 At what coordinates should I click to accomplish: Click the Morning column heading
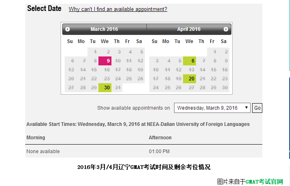click(x=36, y=138)
